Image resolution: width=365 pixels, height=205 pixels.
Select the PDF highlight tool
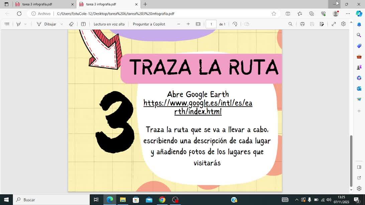(x=18, y=24)
